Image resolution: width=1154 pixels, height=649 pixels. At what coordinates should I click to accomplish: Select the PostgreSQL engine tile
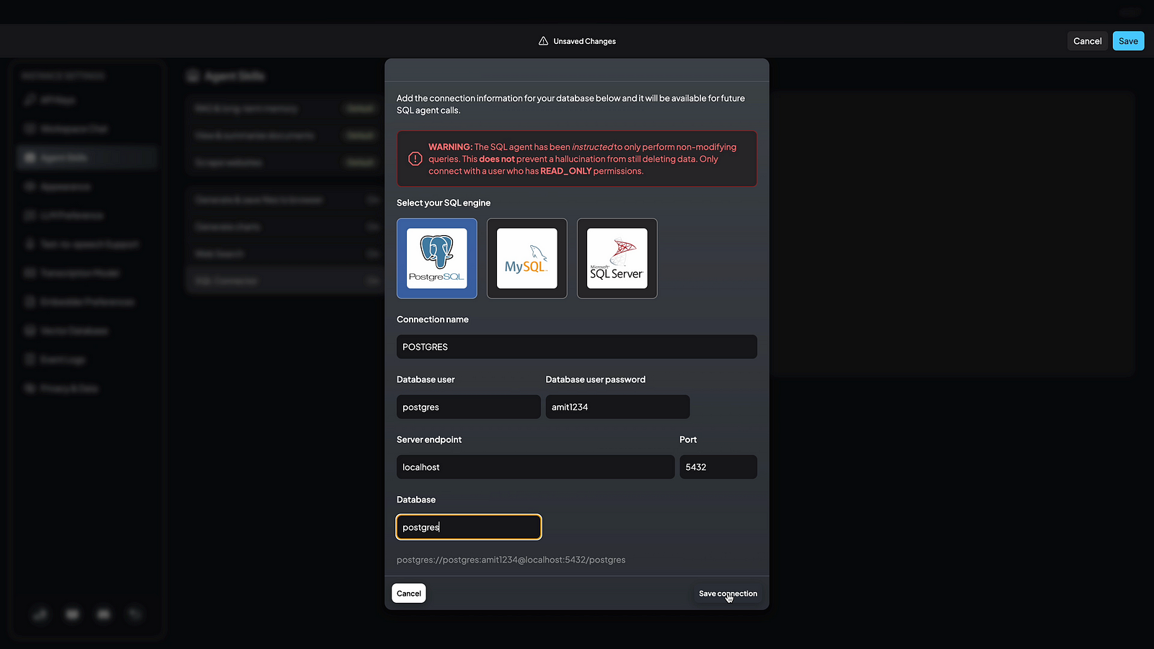click(436, 258)
